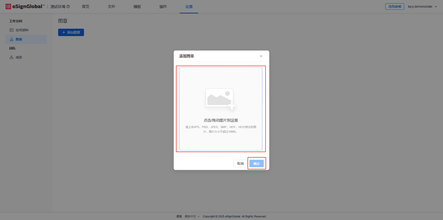Click the eSignGlobal logo icon
The width and height of the screenshot is (443, 220).
[x=8, y=7]
